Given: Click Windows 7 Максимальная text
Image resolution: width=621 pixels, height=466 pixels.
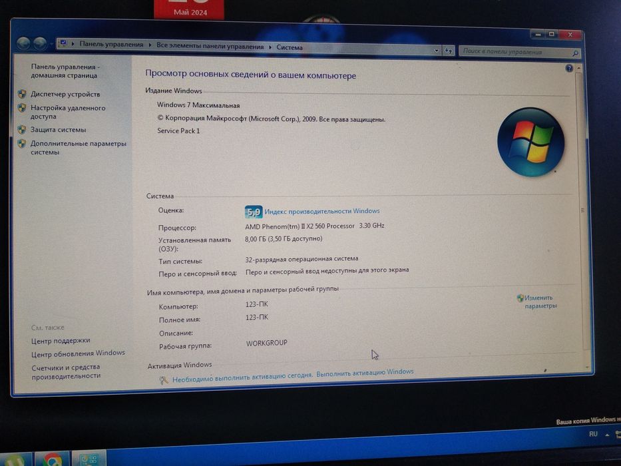Looking at the screenshot, I should 198,105.
